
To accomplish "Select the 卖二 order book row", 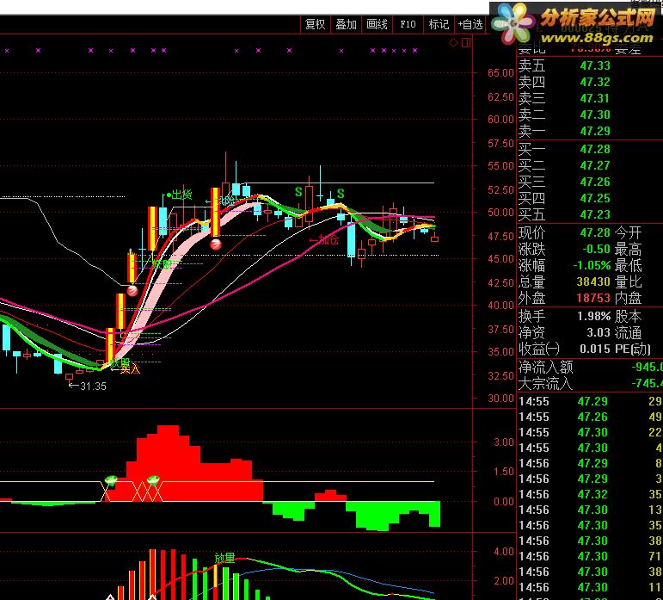I will [x=590, y=114].
